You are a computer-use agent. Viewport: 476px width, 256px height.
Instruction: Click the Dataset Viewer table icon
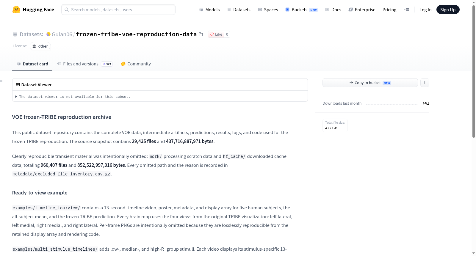18,84
